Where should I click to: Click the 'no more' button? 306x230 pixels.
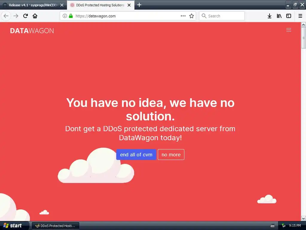pos(171,155)
